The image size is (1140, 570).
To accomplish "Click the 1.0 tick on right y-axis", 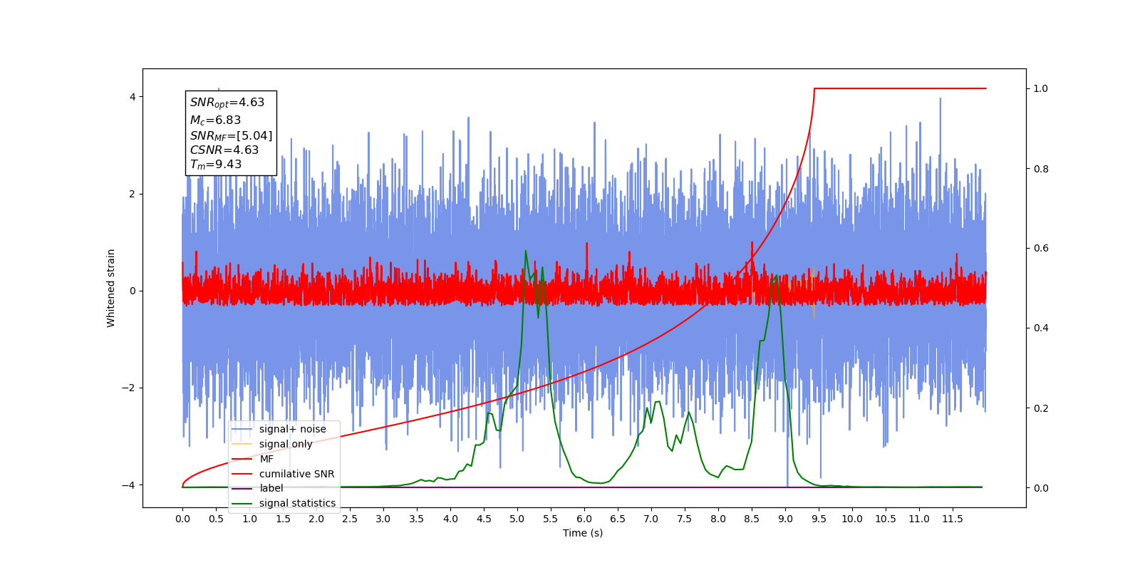I will [1041, 89].
